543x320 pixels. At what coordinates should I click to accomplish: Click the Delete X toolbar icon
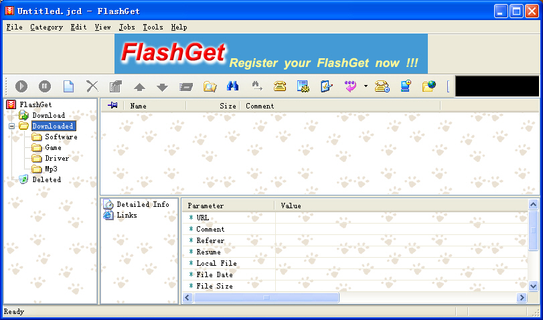coord(92,86)
